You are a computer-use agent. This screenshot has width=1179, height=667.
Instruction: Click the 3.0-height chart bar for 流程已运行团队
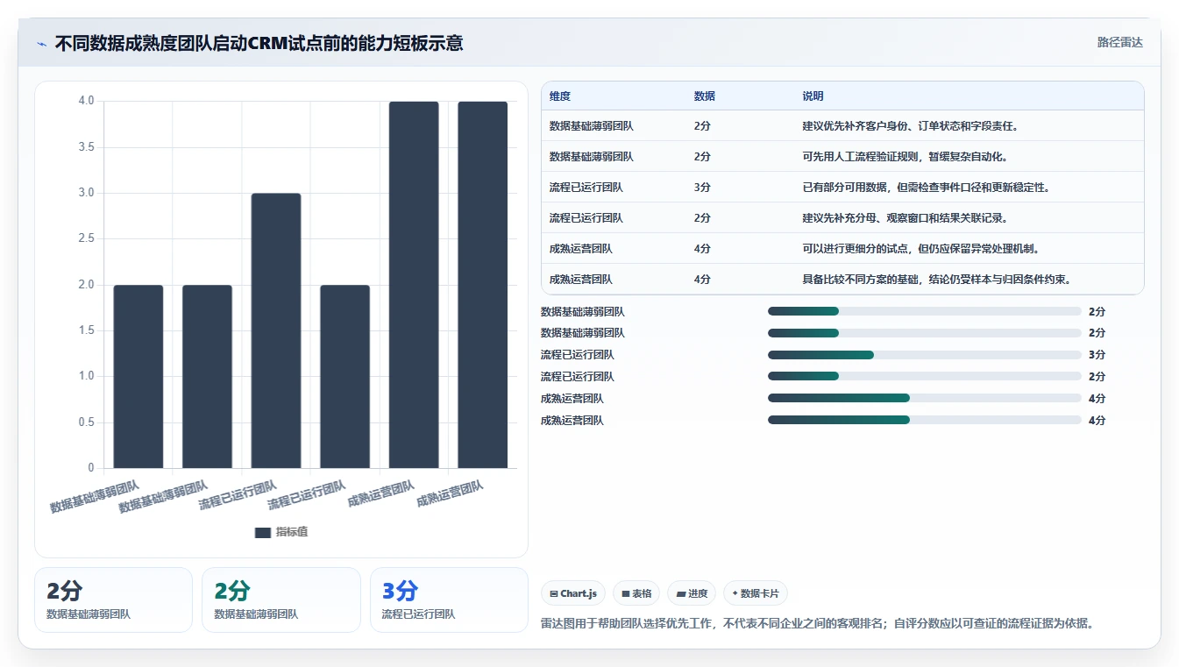click(x=276, y=330)
